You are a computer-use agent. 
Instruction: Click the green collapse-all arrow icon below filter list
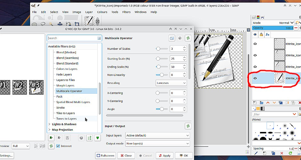tap(98, 138)
